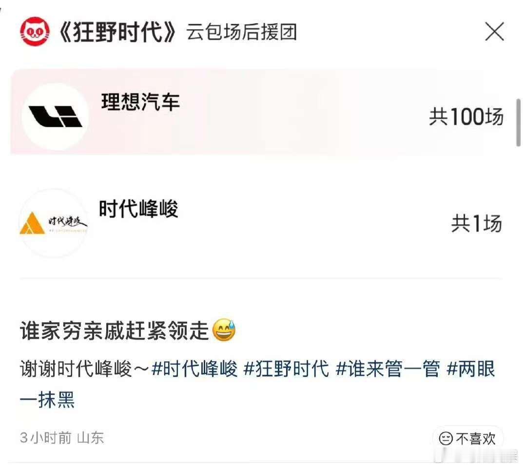Viewport: 523px width, 468px height.
Task: Open the 理想汽车 logo avatar
Action: coord(56,117)
